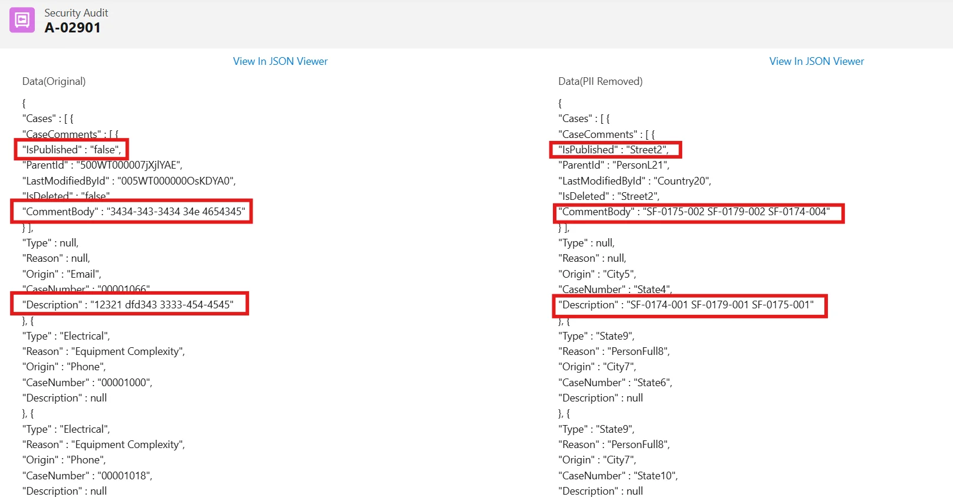Click the LastModifiedById value Country20
Image resolution: width=953 pixels, height=497 pixels.
point(683,181)
